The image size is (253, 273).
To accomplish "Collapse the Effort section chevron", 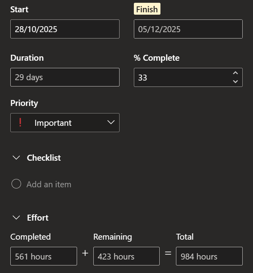I will (x=16, y=217).
